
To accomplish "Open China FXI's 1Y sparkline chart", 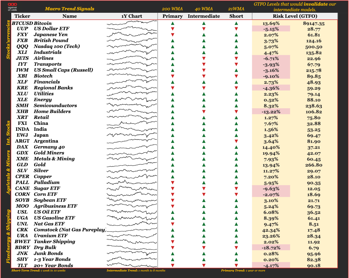I will 132,123.
